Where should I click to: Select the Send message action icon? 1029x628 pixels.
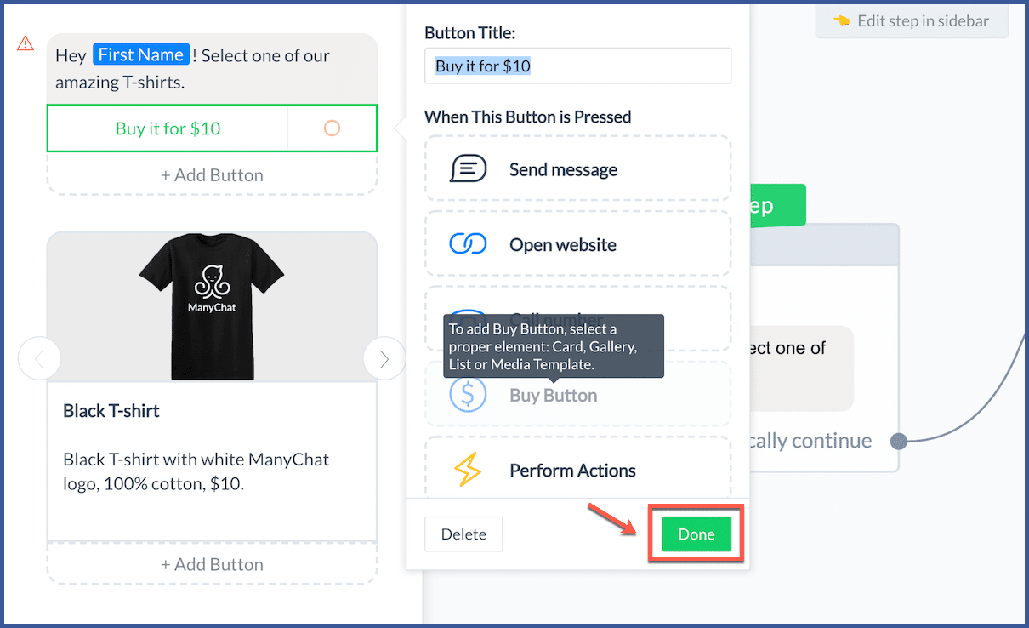pos(469,168)
